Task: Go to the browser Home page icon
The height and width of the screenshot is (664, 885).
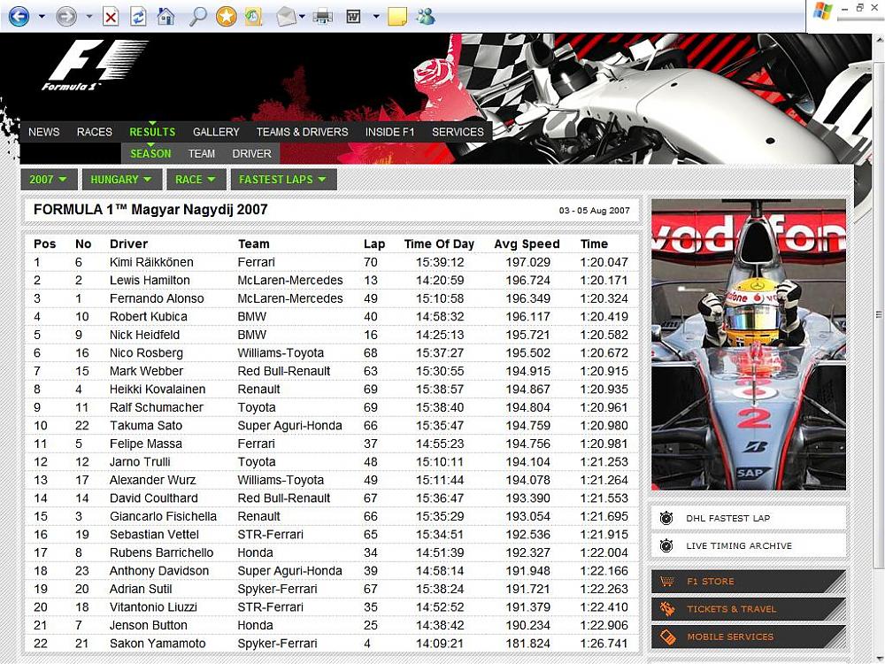Action: 165,16
